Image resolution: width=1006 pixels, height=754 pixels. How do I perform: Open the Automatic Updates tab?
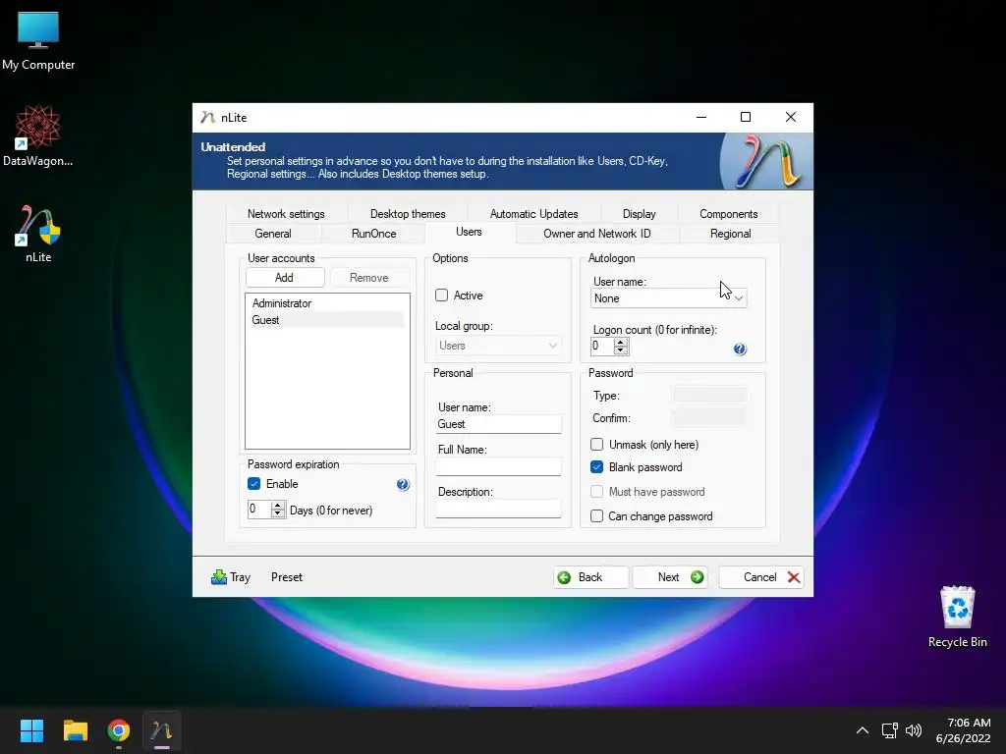tap(533, 214)
